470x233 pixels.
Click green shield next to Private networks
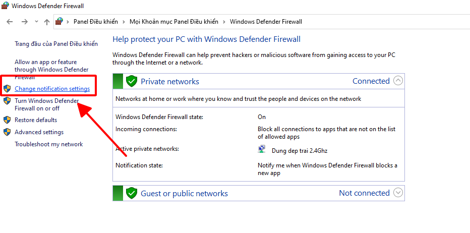click(x=131, y=81)
